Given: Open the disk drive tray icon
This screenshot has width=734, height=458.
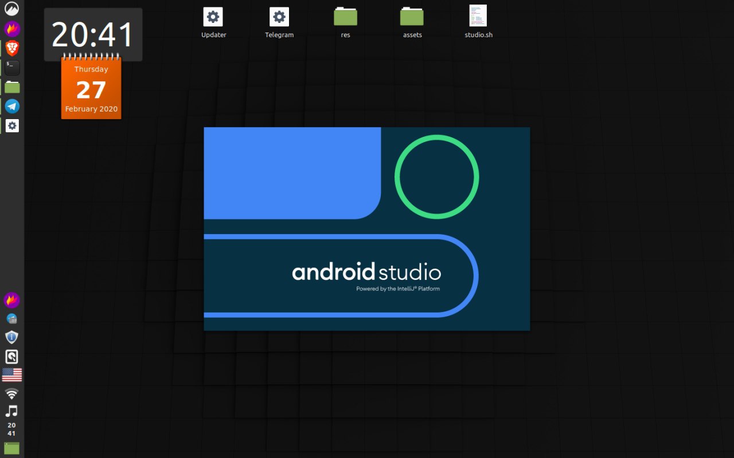Looking at the screenshot, I should 12,356.
